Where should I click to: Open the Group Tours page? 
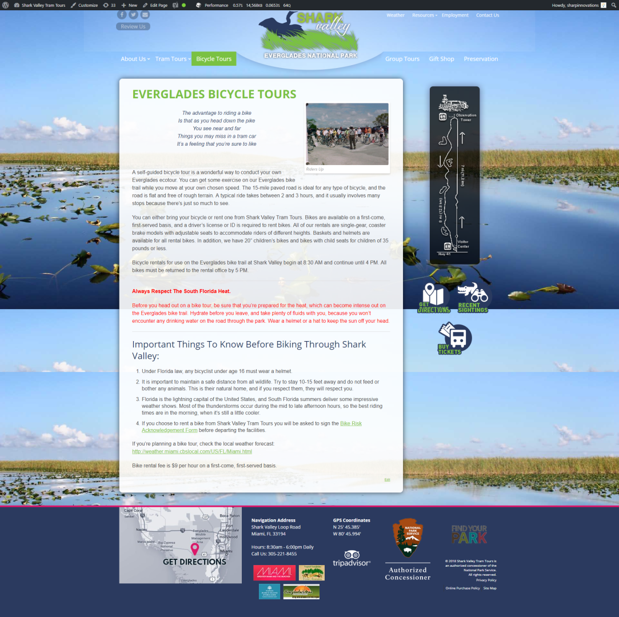pyautogui.click(x=402, y=59)
